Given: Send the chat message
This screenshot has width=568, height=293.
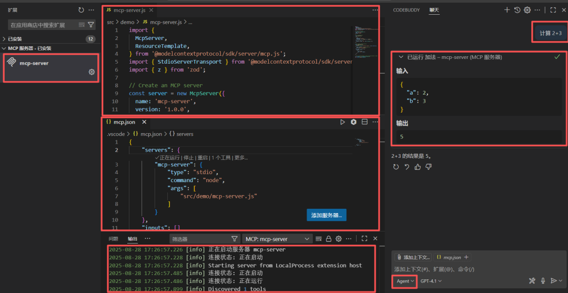Looking at the screenshot, I should pyautogui.click(x=553, y=281).
